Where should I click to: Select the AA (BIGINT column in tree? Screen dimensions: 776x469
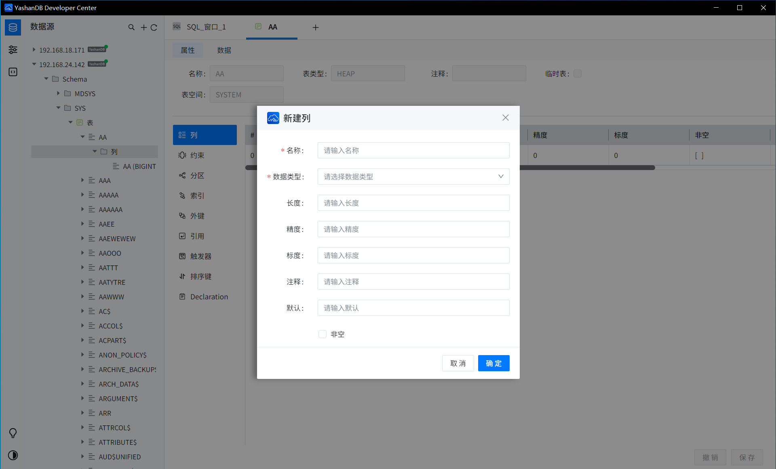pyautogui.click(x=139, y=166)
